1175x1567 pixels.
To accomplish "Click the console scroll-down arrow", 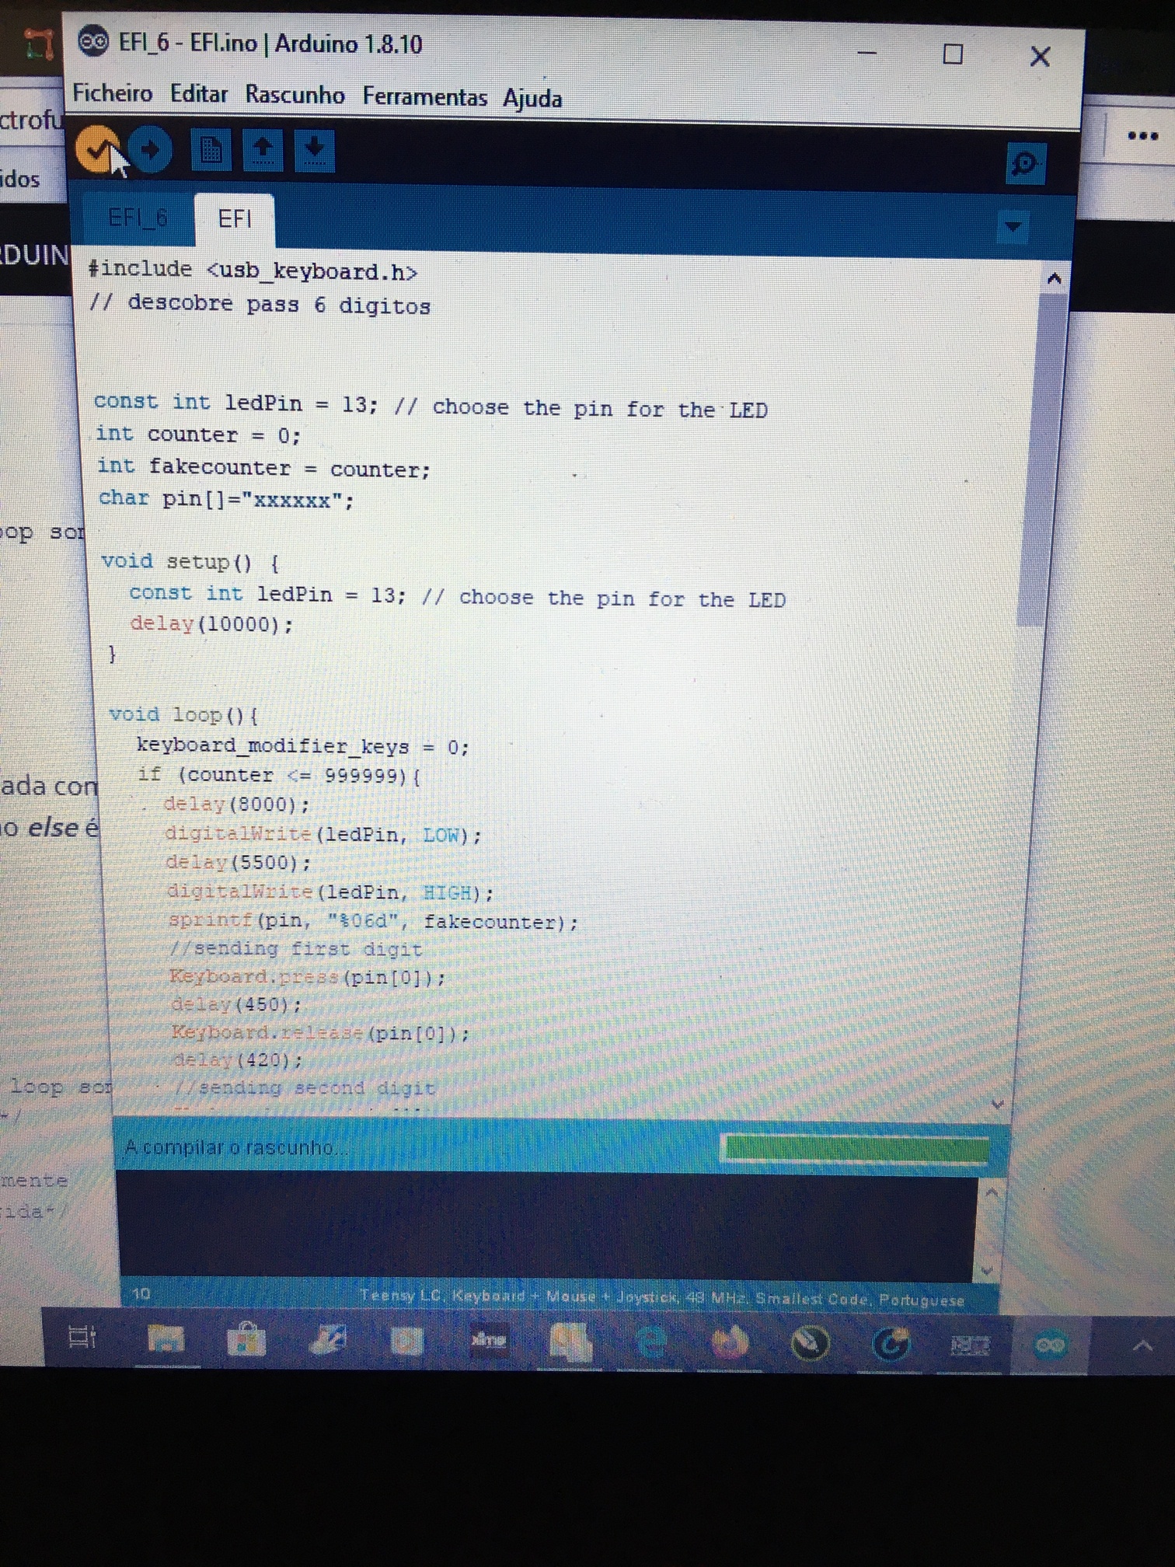I will coord(987,1271).
